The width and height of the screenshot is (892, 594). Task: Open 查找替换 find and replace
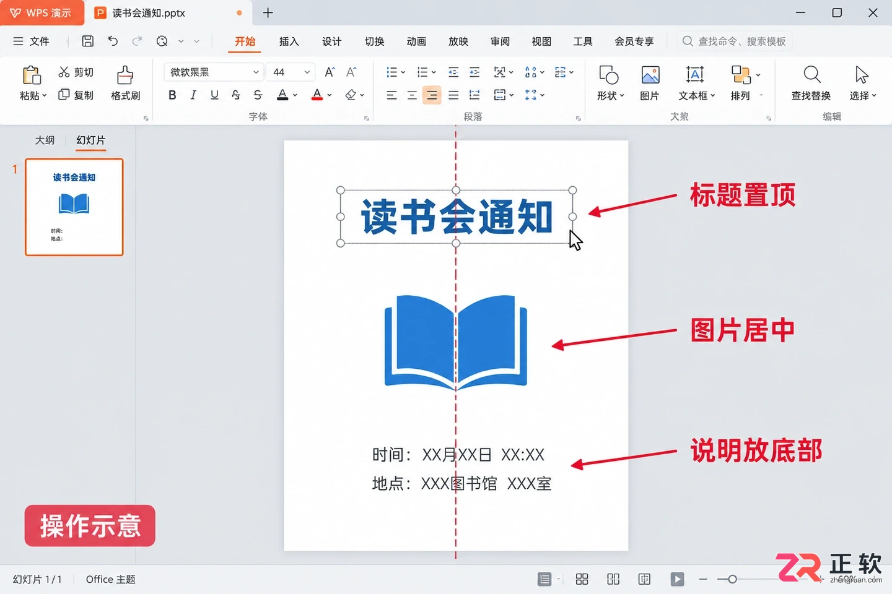point(811,83)
